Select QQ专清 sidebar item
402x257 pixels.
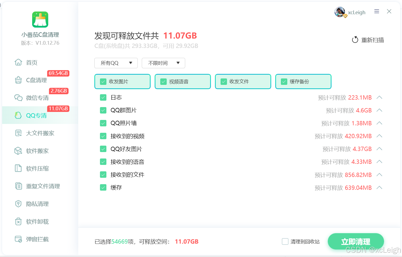40,115
